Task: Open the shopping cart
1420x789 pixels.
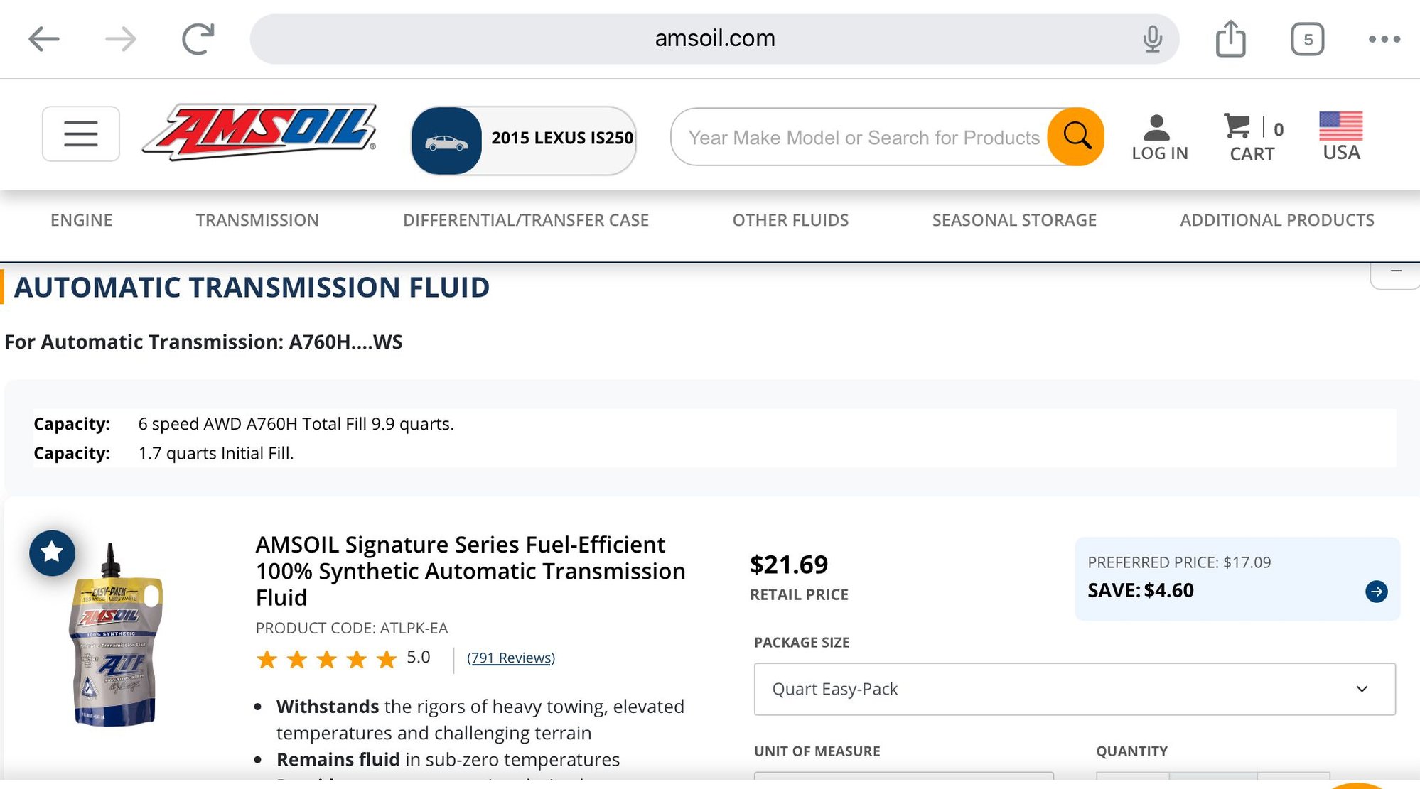Action: tap(1252, 138)
